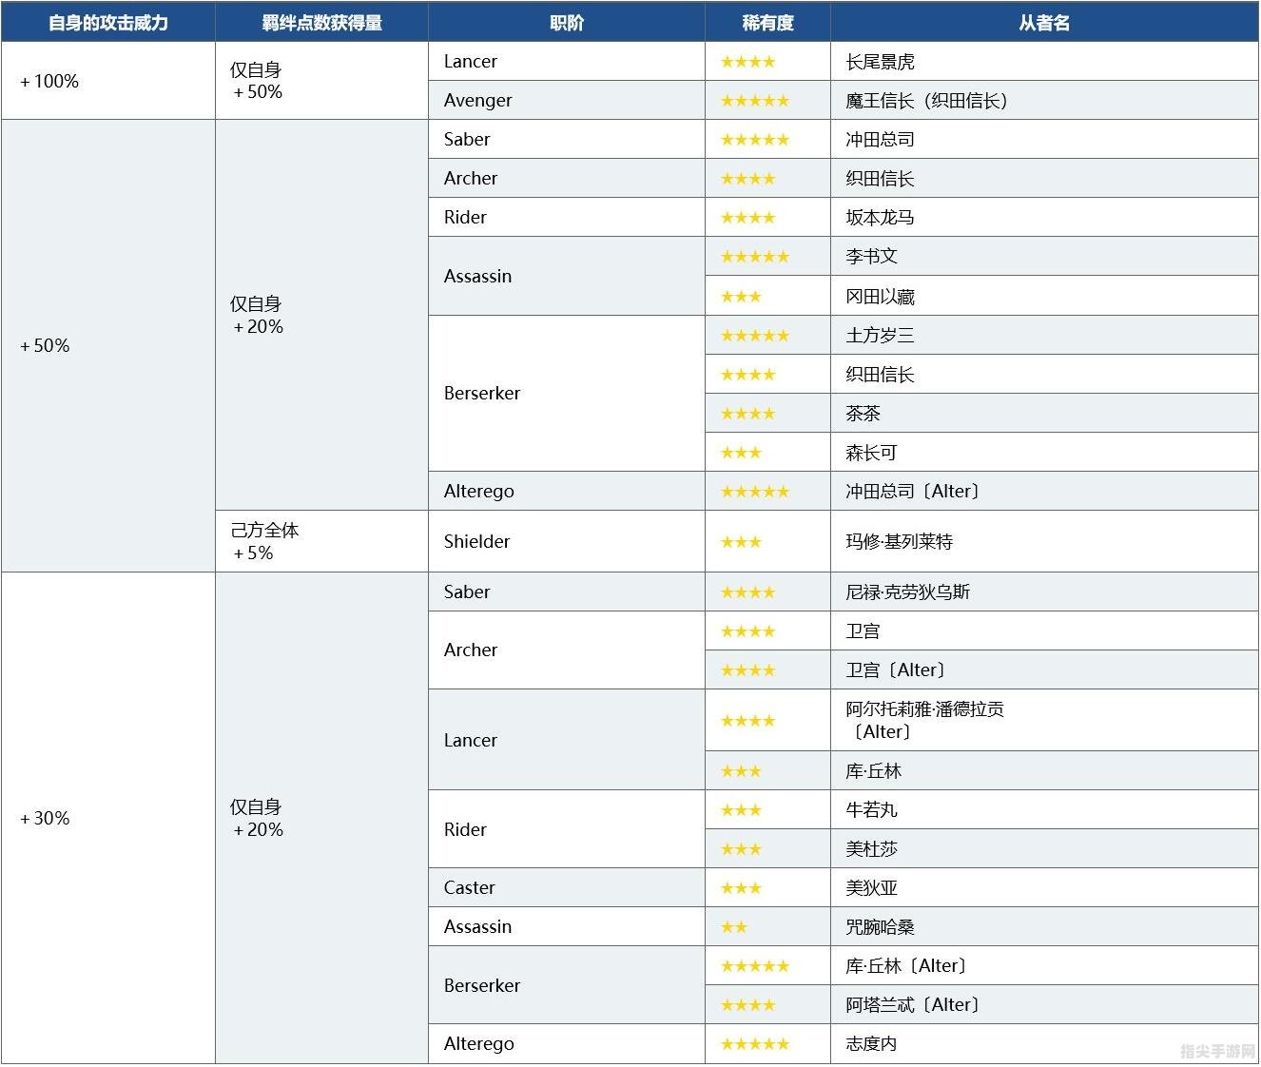Select the Rider class cell for 牛若丸
This screenshot has height=1067, width=1261.
[x=567, y=829]
